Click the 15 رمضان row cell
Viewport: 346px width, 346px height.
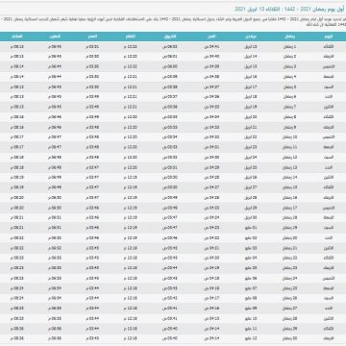point(289,187)
